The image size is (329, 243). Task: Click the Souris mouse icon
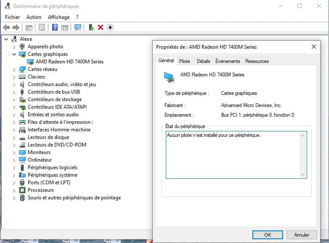coord(22,198)
